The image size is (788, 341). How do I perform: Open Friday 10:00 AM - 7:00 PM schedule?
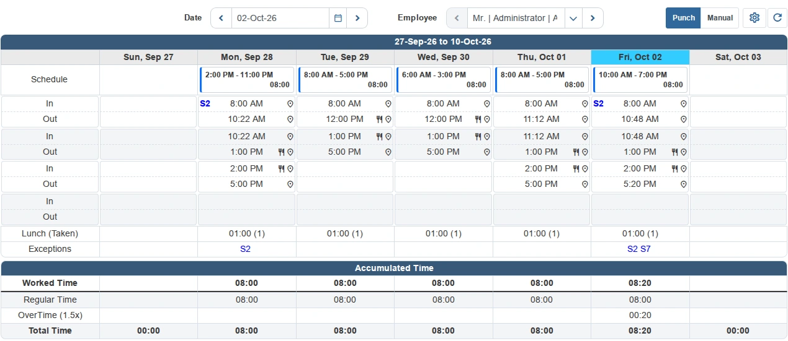(x=640, y=79)
